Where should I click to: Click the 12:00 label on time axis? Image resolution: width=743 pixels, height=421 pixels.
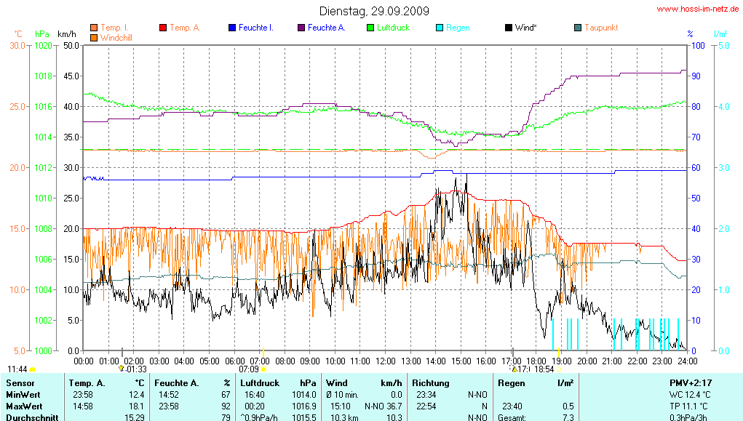[386, 360]
